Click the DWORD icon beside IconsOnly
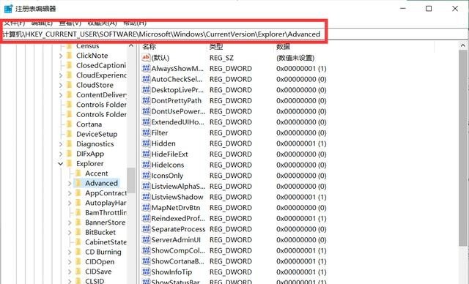The image size is (469, 284). pos(146,176)
